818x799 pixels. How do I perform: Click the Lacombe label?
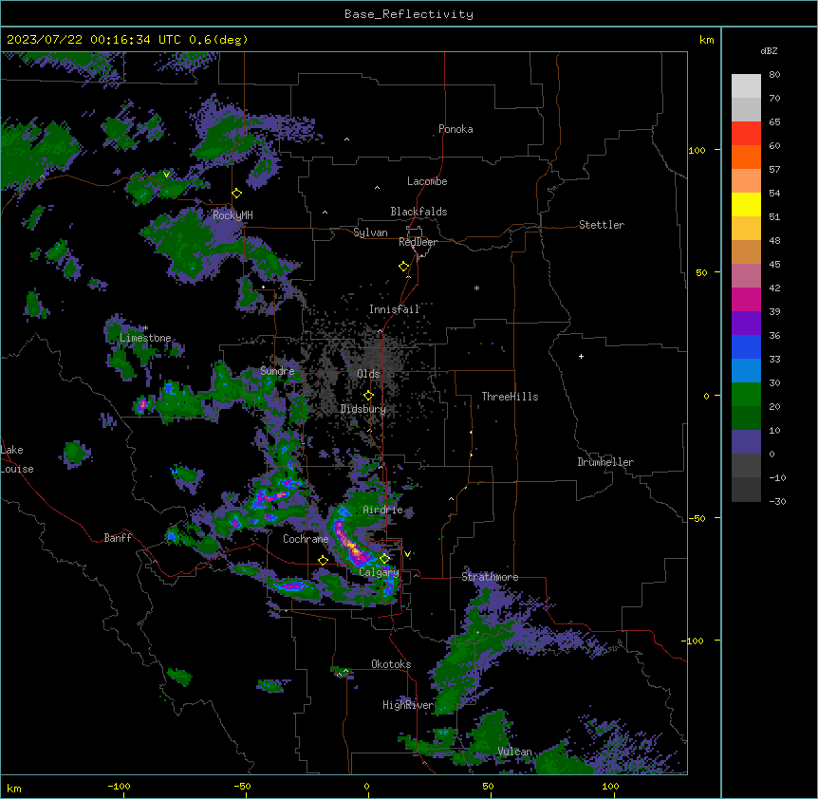coord(427,181)
